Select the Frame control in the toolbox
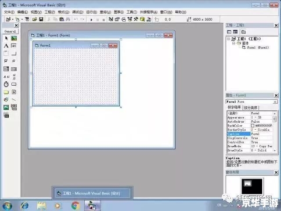 click(x=6, y=53)
